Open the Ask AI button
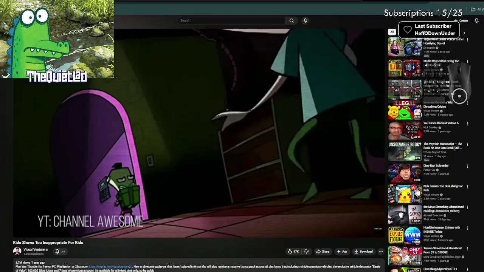 click(342, 251)
